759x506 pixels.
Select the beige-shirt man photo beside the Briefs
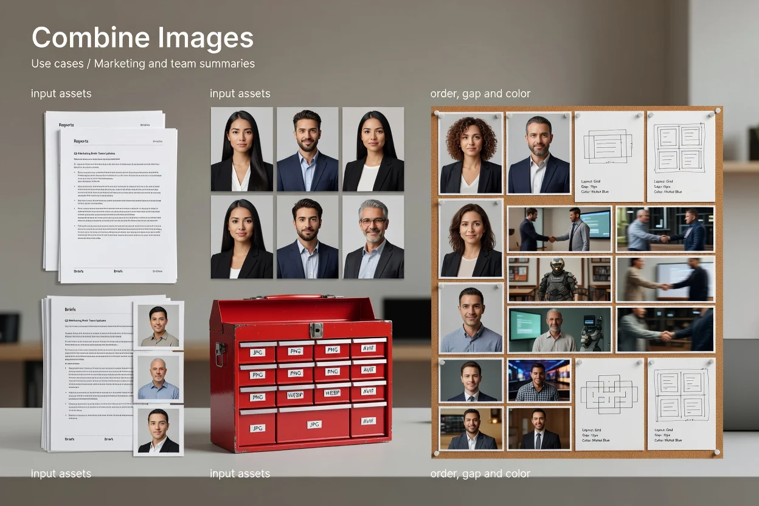(158, 325)
